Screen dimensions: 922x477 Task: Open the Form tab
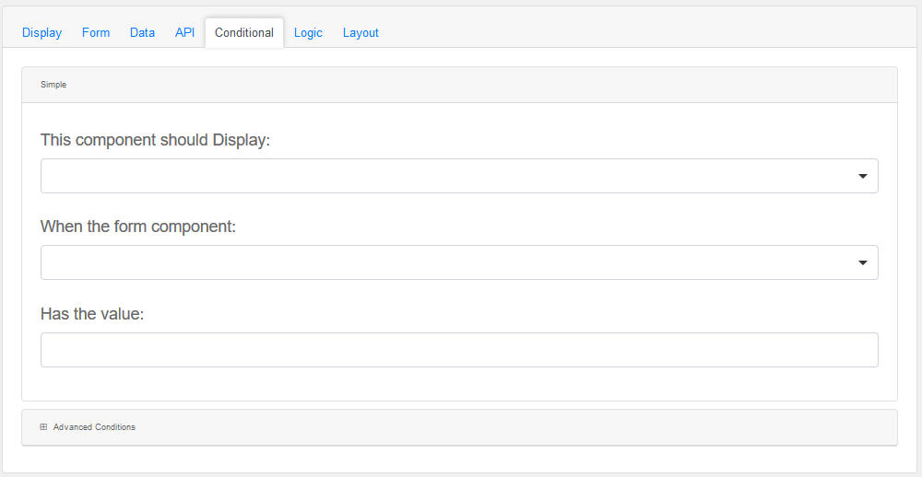coord(96,32)
